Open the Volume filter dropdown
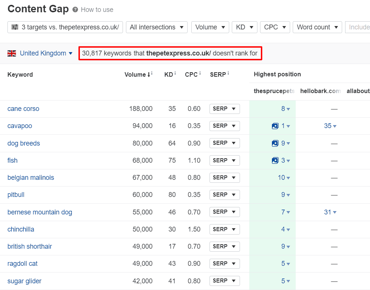The image size is (370, 290). pyautogui.click(x=210, y=27)
